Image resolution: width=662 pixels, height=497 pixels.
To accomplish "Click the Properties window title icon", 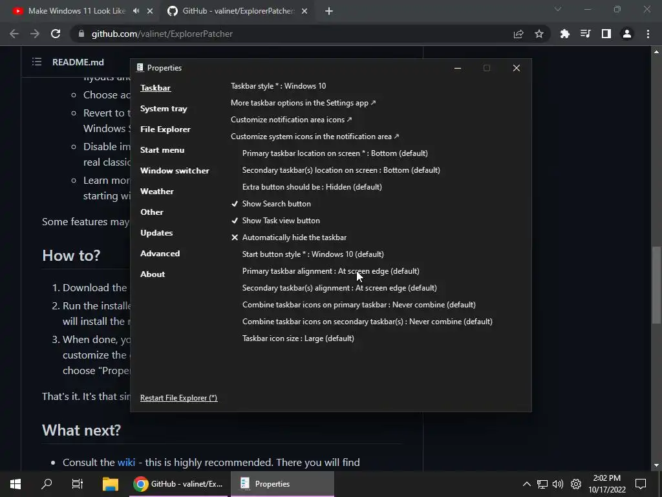I will pyautogui.click(x=140, y=67).
